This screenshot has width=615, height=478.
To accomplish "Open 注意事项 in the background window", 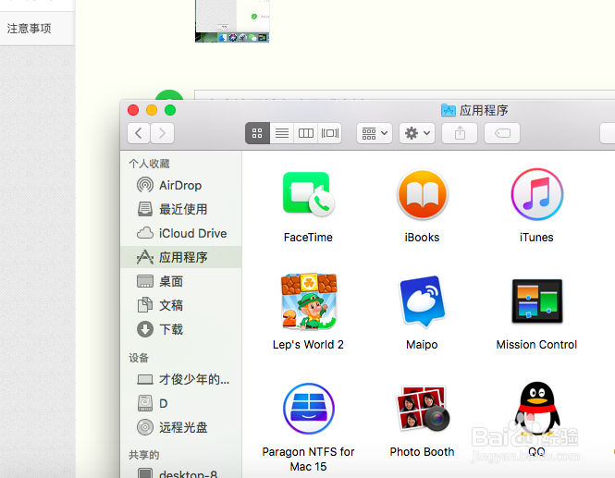I will [x=30, y=29].
